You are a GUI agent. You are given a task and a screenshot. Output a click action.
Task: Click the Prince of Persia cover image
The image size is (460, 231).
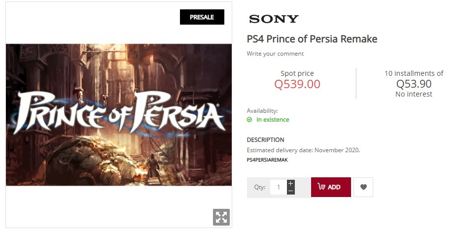(x=119, y=115)
